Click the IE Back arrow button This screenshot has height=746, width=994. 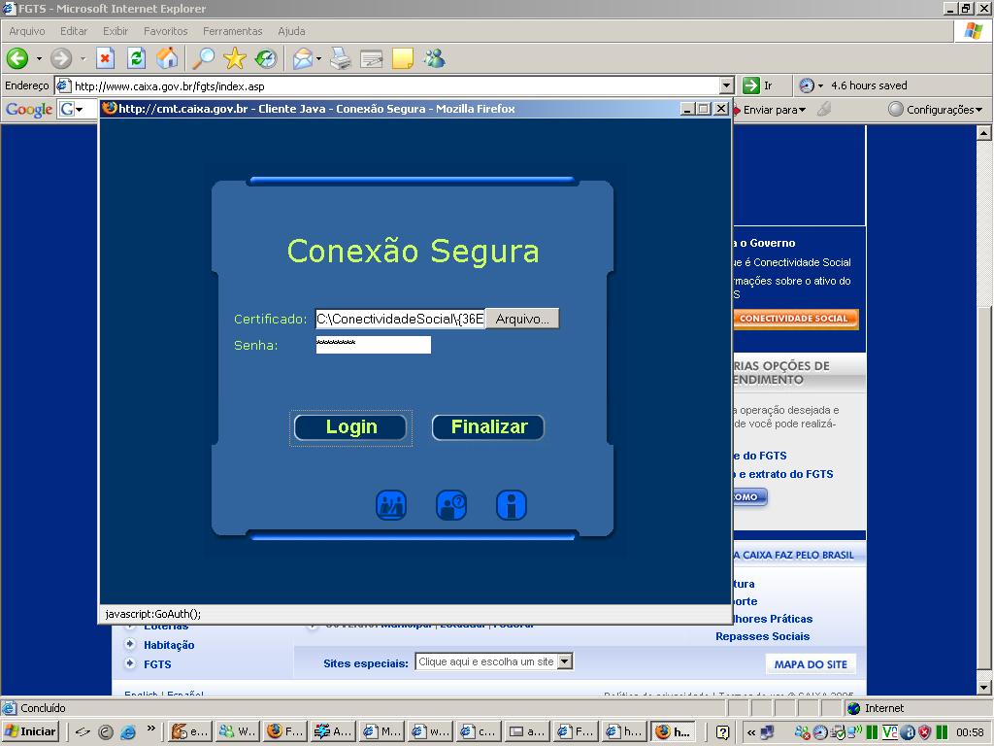pyautogui.click(x=17, y=59)
